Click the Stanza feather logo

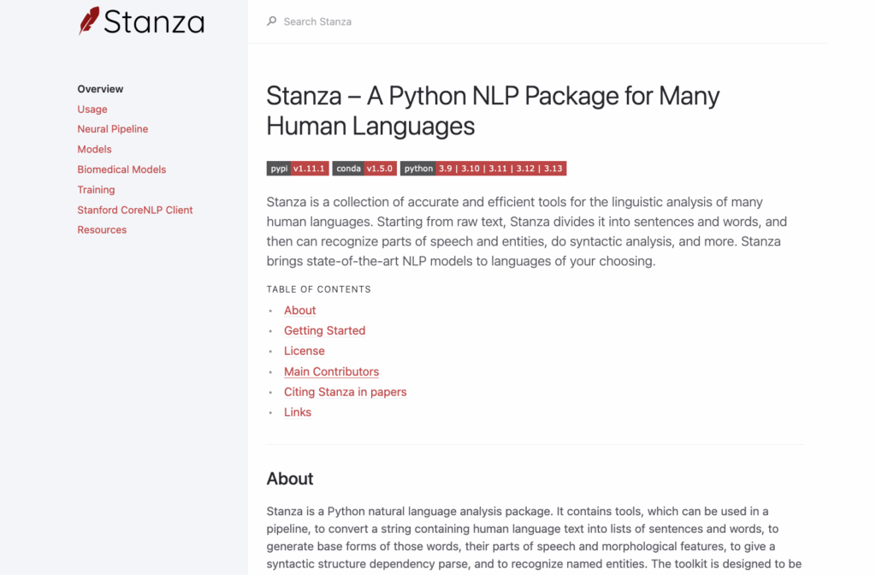point(89,21)
